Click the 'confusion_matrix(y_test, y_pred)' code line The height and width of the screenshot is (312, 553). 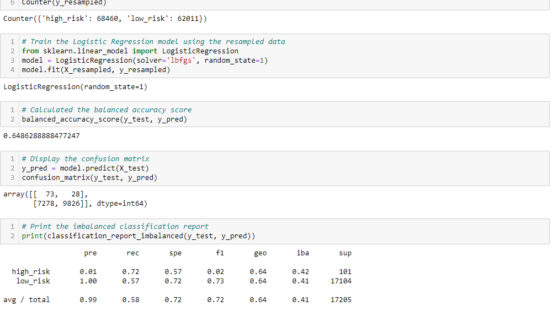(x=89, y=178)
